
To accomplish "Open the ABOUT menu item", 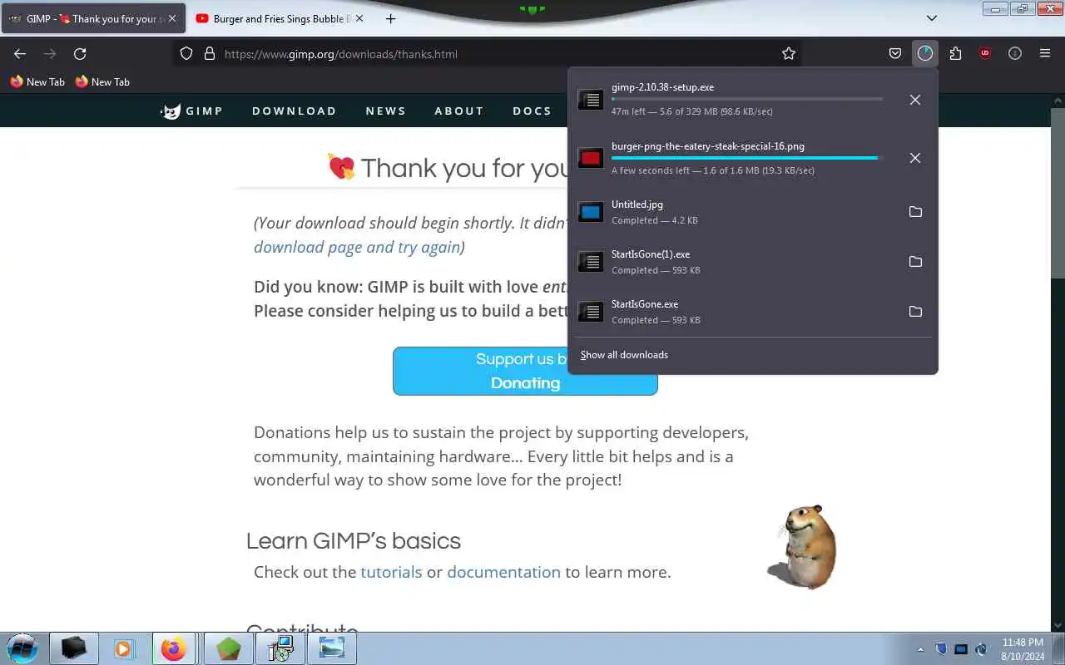I will 459,111.
